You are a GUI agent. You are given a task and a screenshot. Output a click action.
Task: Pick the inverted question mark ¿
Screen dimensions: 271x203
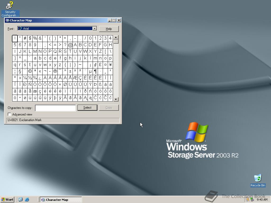pos(40,78)
